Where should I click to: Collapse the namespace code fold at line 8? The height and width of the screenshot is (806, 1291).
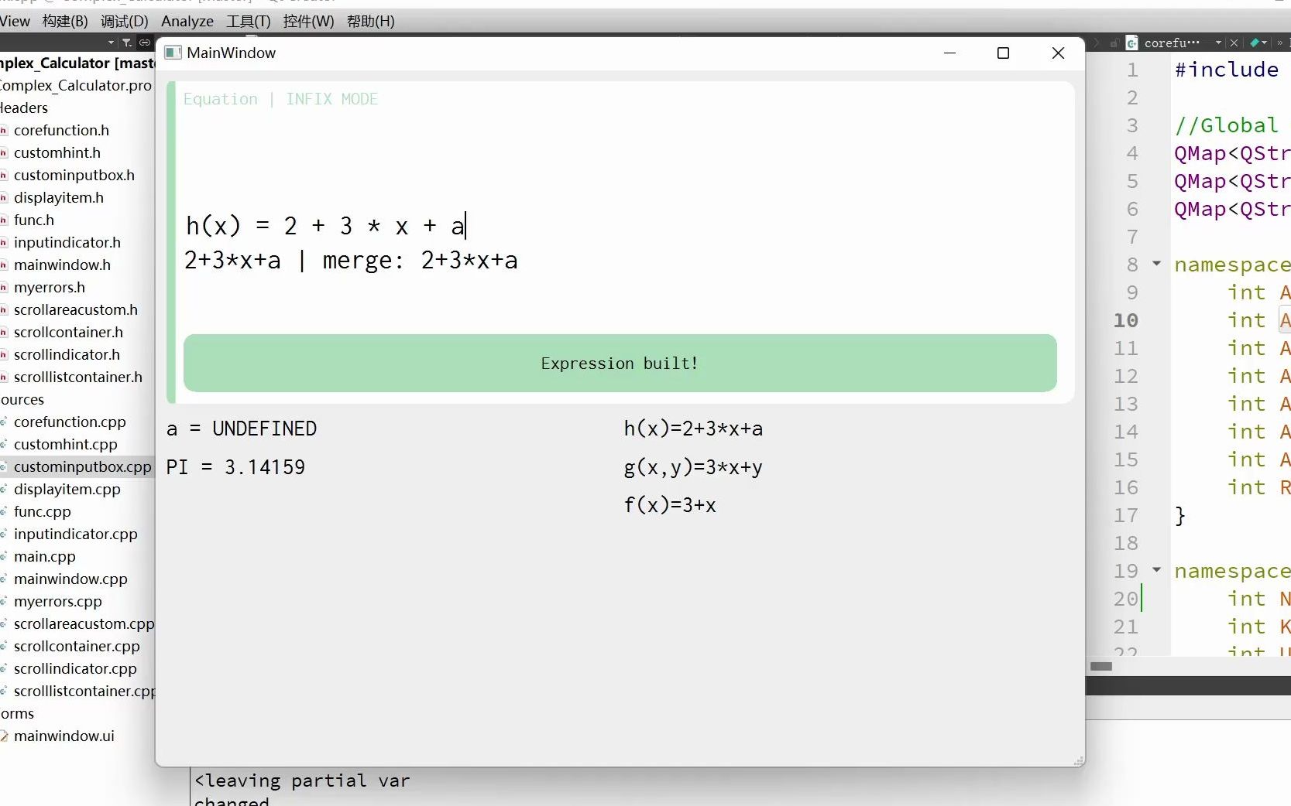[x=1156, y=264]
